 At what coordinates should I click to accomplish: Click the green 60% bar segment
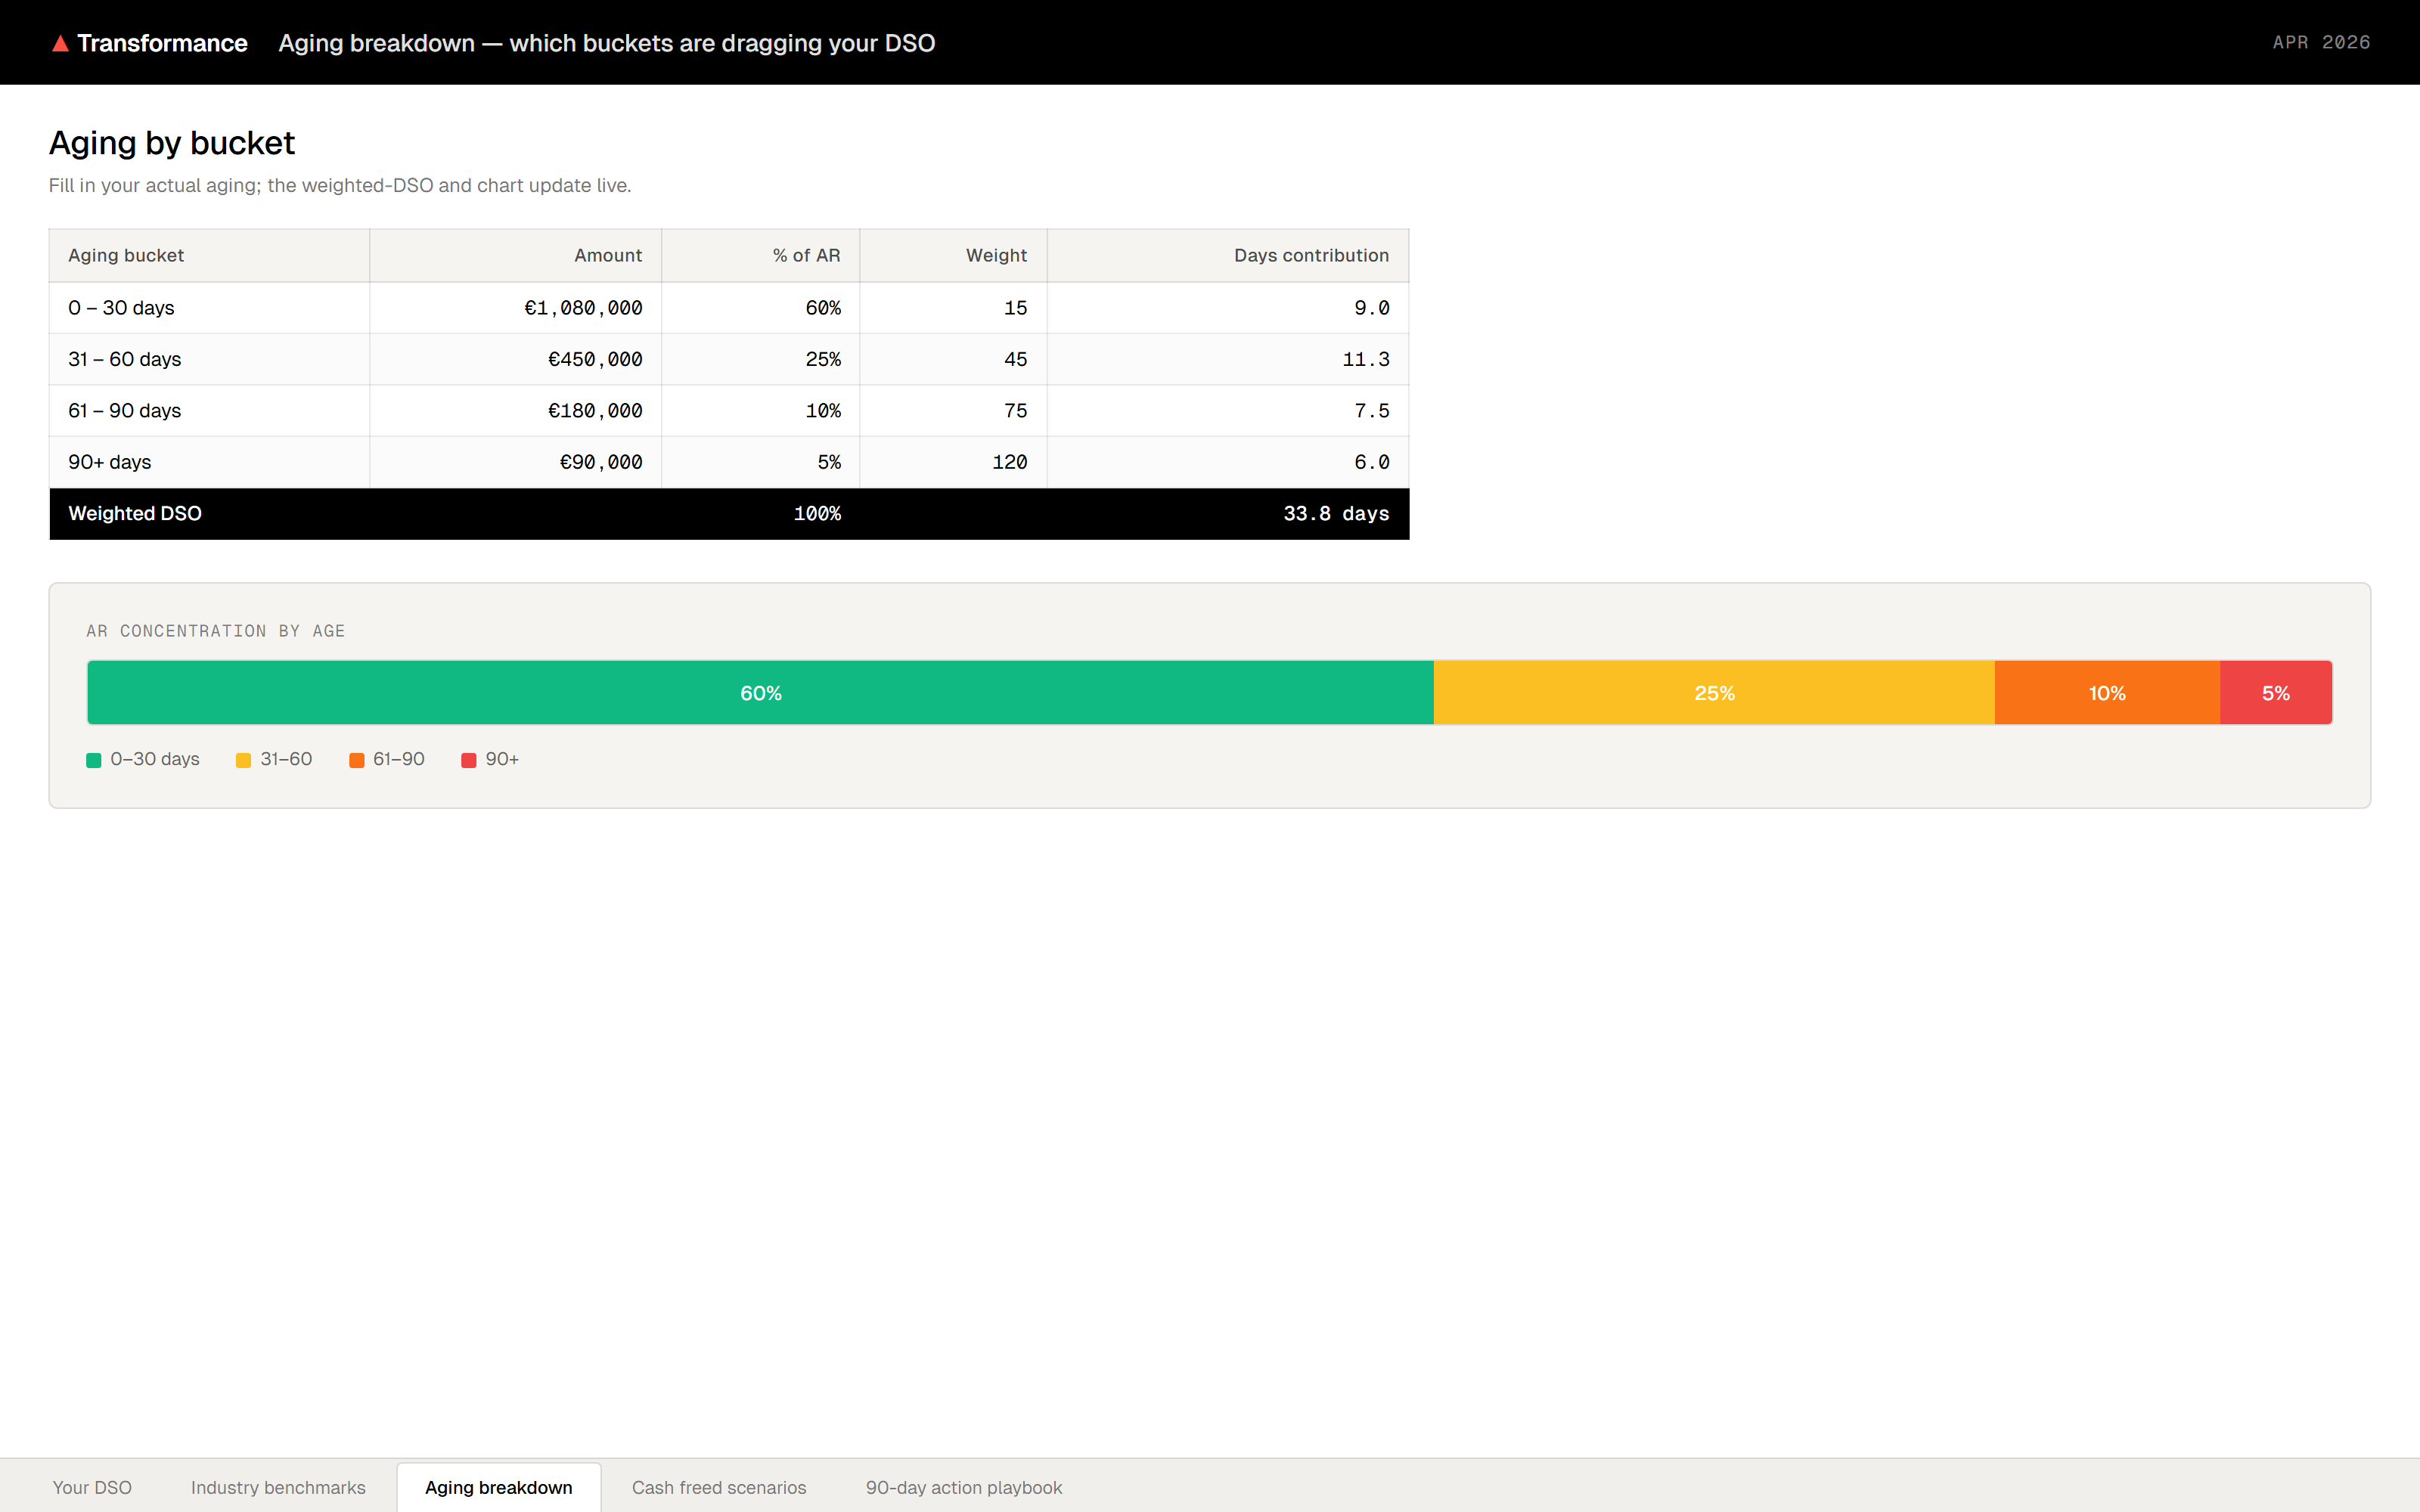(760, 693)
